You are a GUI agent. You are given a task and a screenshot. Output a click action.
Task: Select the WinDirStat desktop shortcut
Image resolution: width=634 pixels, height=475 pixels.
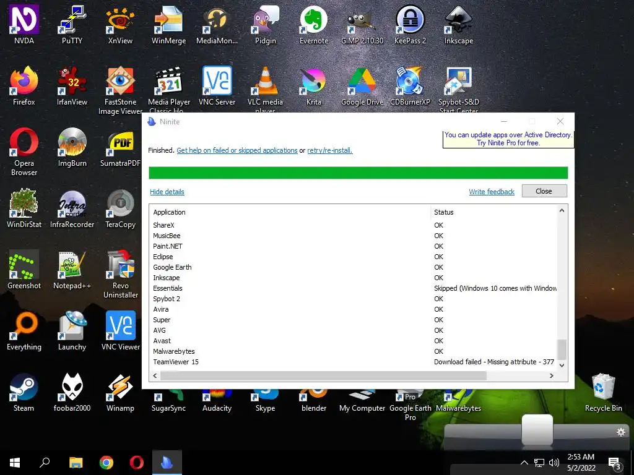coord(24,208)
